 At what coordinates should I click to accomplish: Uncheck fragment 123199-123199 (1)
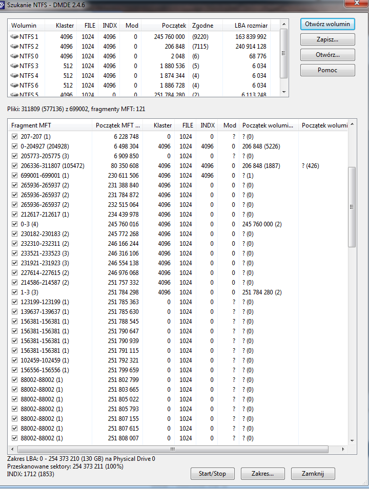pyautogui.click(x=14, y=302)
